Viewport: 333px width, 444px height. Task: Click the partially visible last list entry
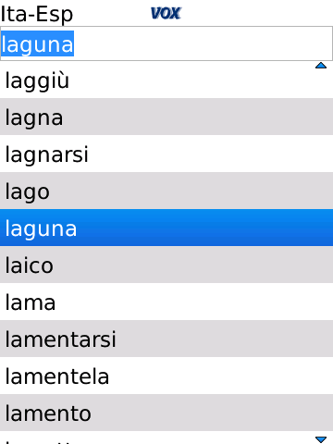(166, 438)
